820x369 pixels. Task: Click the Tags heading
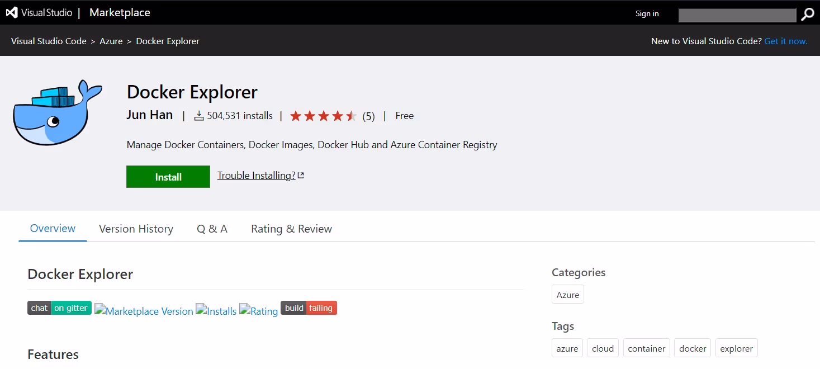563,326
